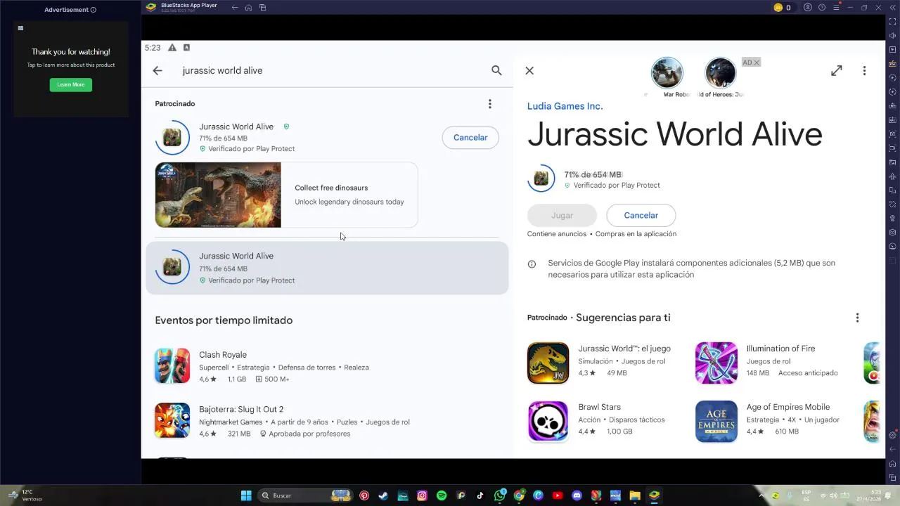This screenshot has width=900, height=506.
Task: Open Bajoterra: Slug It Out 2 listing
Action: point(327,421)
